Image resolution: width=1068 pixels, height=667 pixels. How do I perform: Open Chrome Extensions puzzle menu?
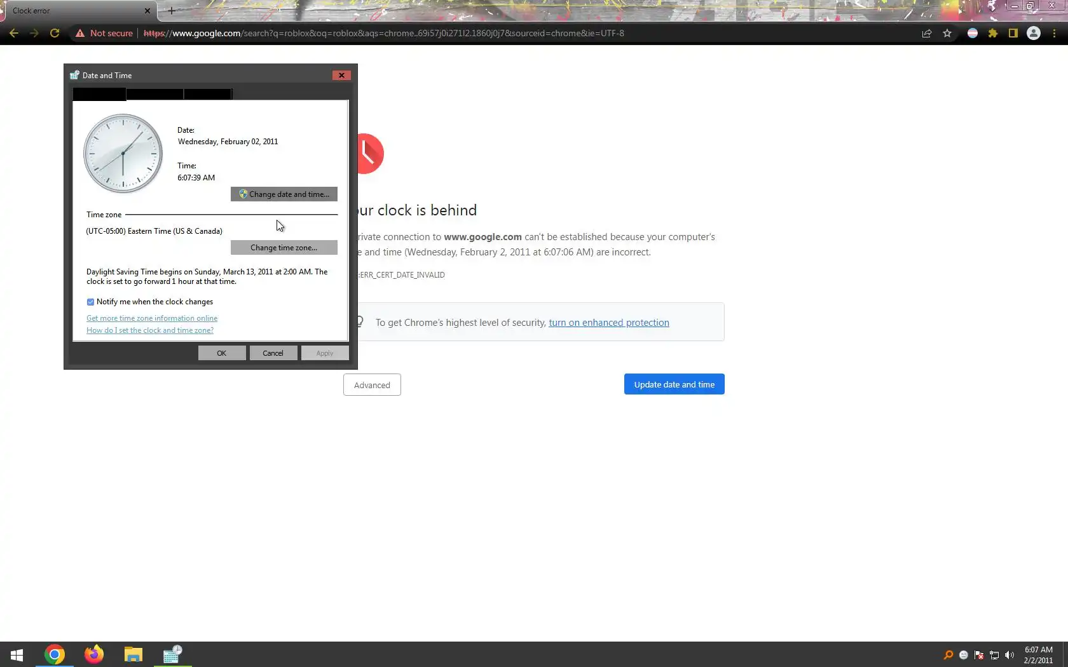pos(993,33)
